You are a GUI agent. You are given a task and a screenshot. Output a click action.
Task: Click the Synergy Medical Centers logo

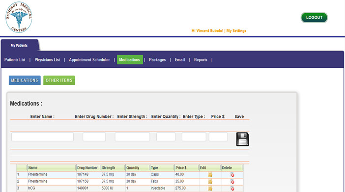pyautogui.click(x=19, y=17)
